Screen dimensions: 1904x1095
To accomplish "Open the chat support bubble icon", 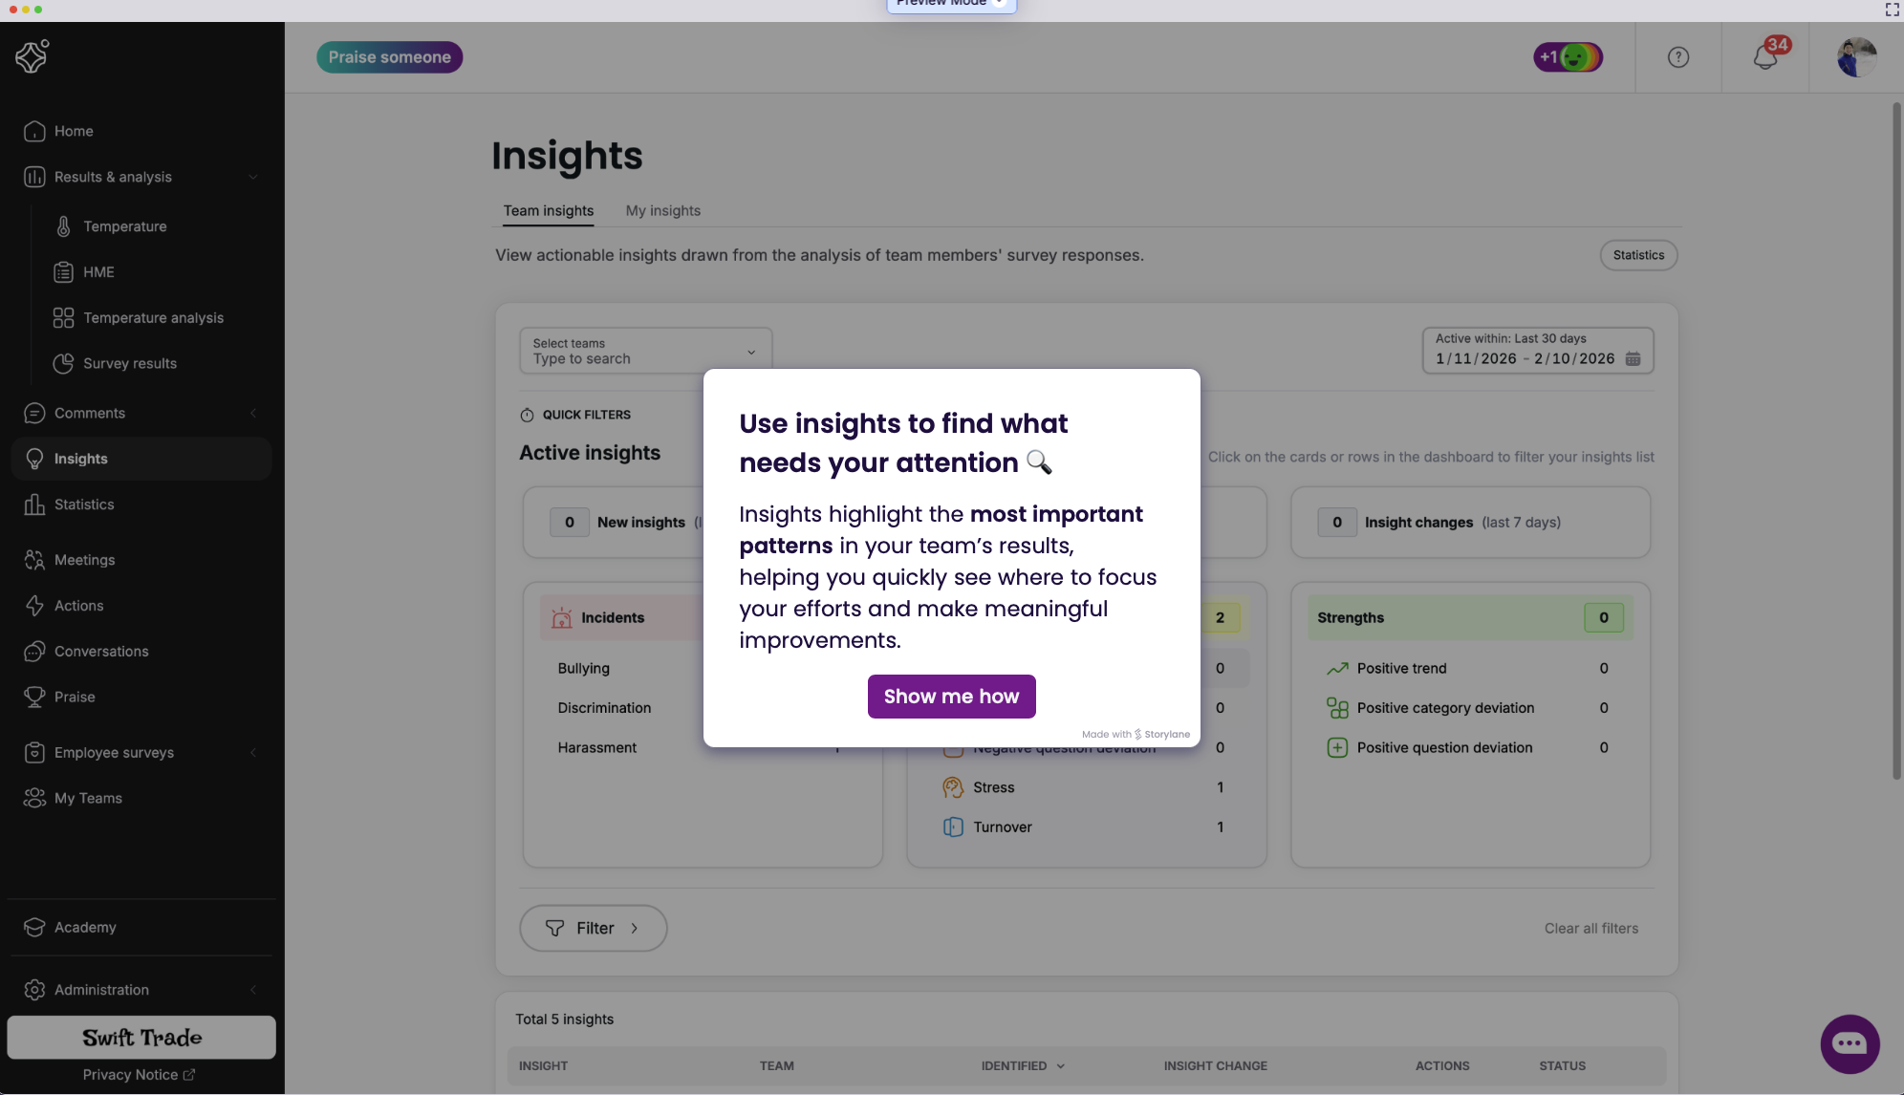I will click(1849, 1043).
